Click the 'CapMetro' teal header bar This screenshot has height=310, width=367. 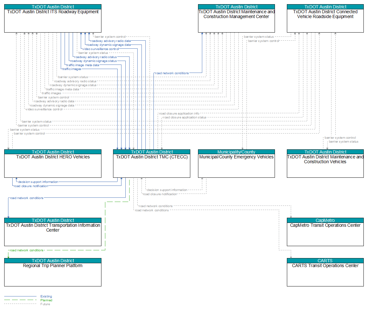325,220
